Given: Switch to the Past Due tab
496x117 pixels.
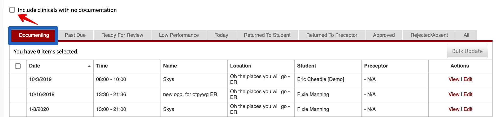Looking at the screenshot, I should click(75, 35).
